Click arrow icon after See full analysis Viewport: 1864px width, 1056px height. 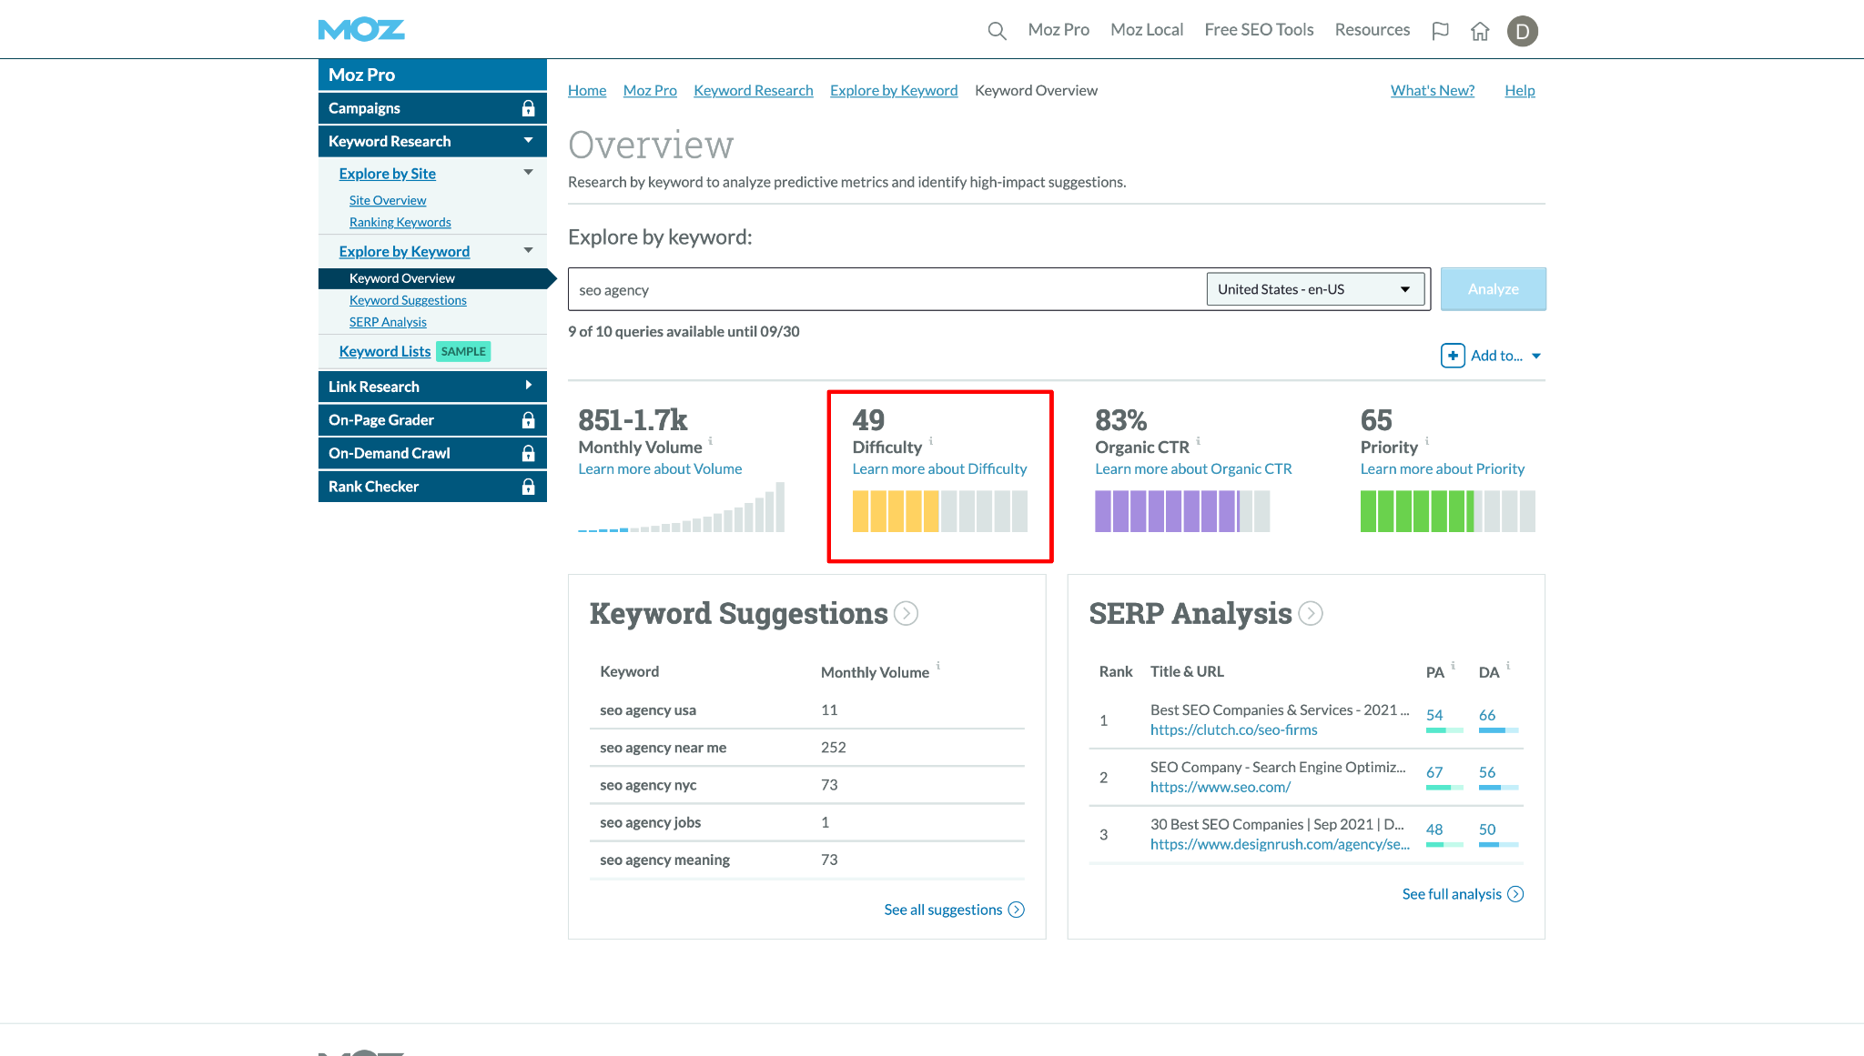click(1515, 894)
